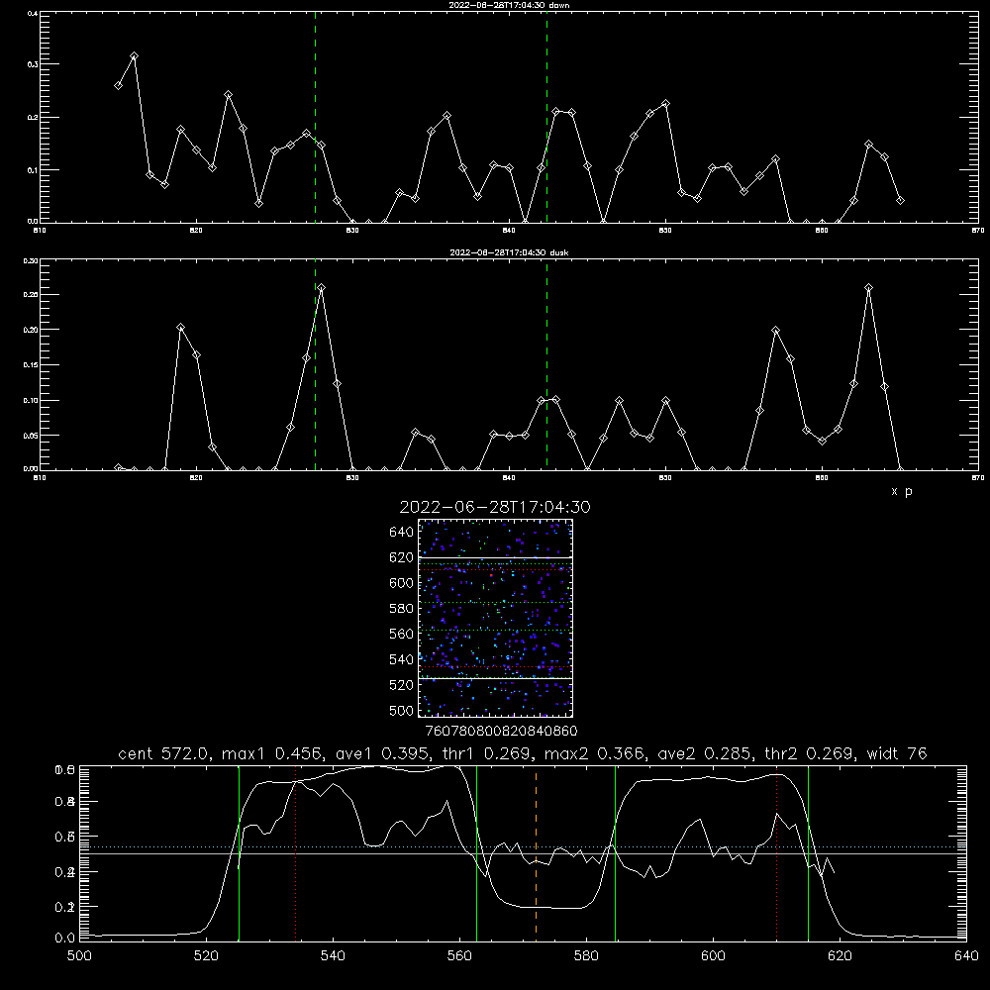Image resolution: width=990 pixels, height=990 pixels.
Task: Click the 640 label on the image panel y-axis
Action: coord(402,533)
